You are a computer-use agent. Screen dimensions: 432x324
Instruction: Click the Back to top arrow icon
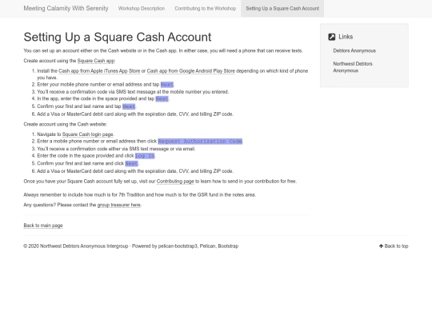point(381,246)
